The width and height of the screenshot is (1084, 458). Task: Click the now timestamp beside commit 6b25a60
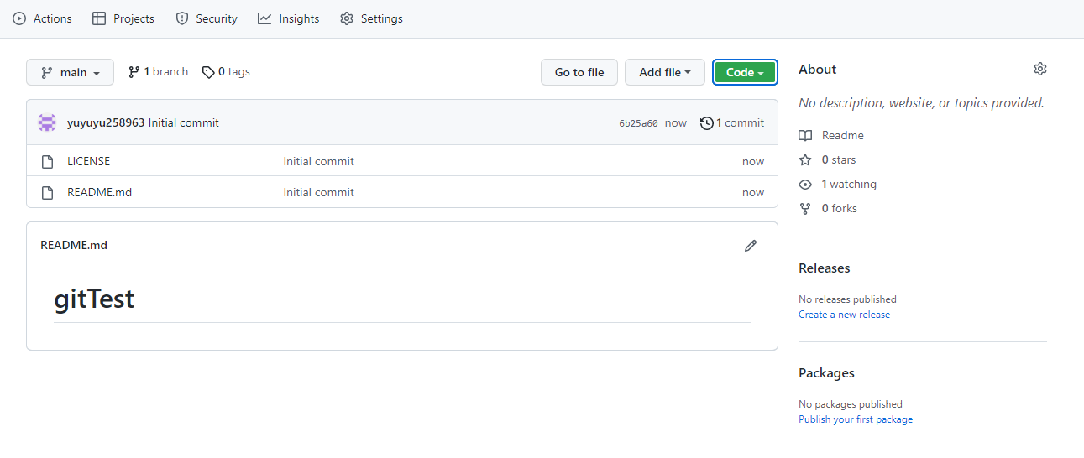[676, 122]
